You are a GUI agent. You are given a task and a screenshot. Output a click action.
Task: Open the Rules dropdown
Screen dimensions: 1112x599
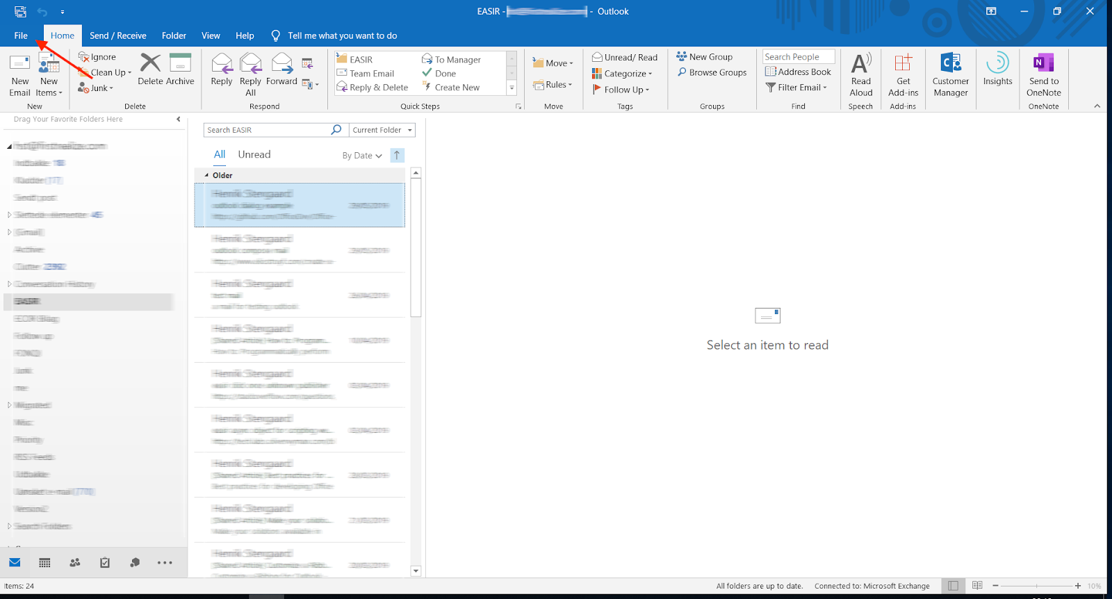[x=553, y=85]
